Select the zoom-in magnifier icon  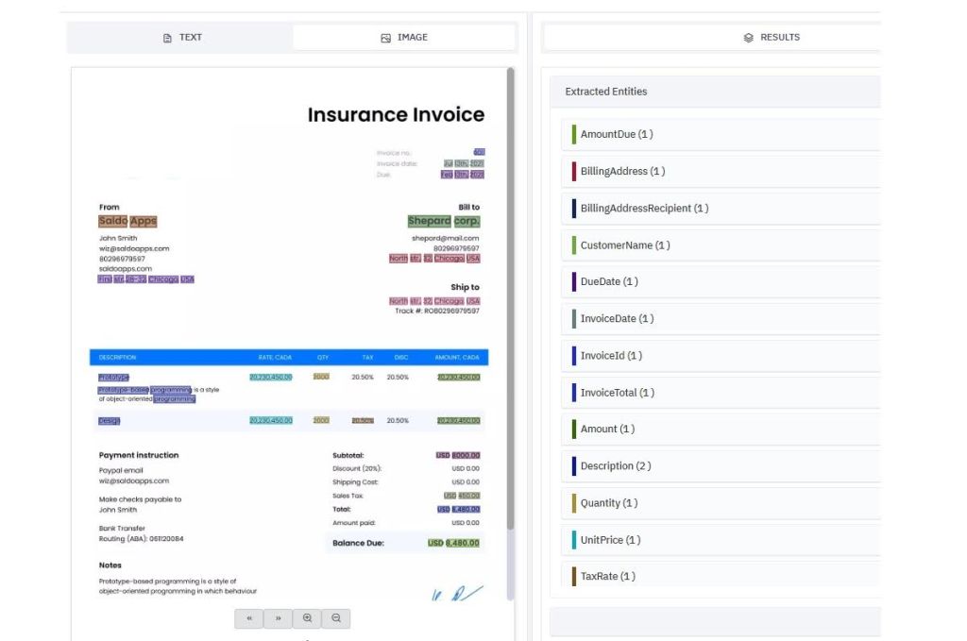307,618
